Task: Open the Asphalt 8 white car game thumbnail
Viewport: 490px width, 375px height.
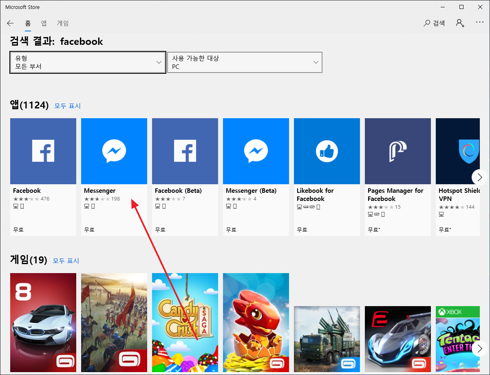Action: point(43,323)
